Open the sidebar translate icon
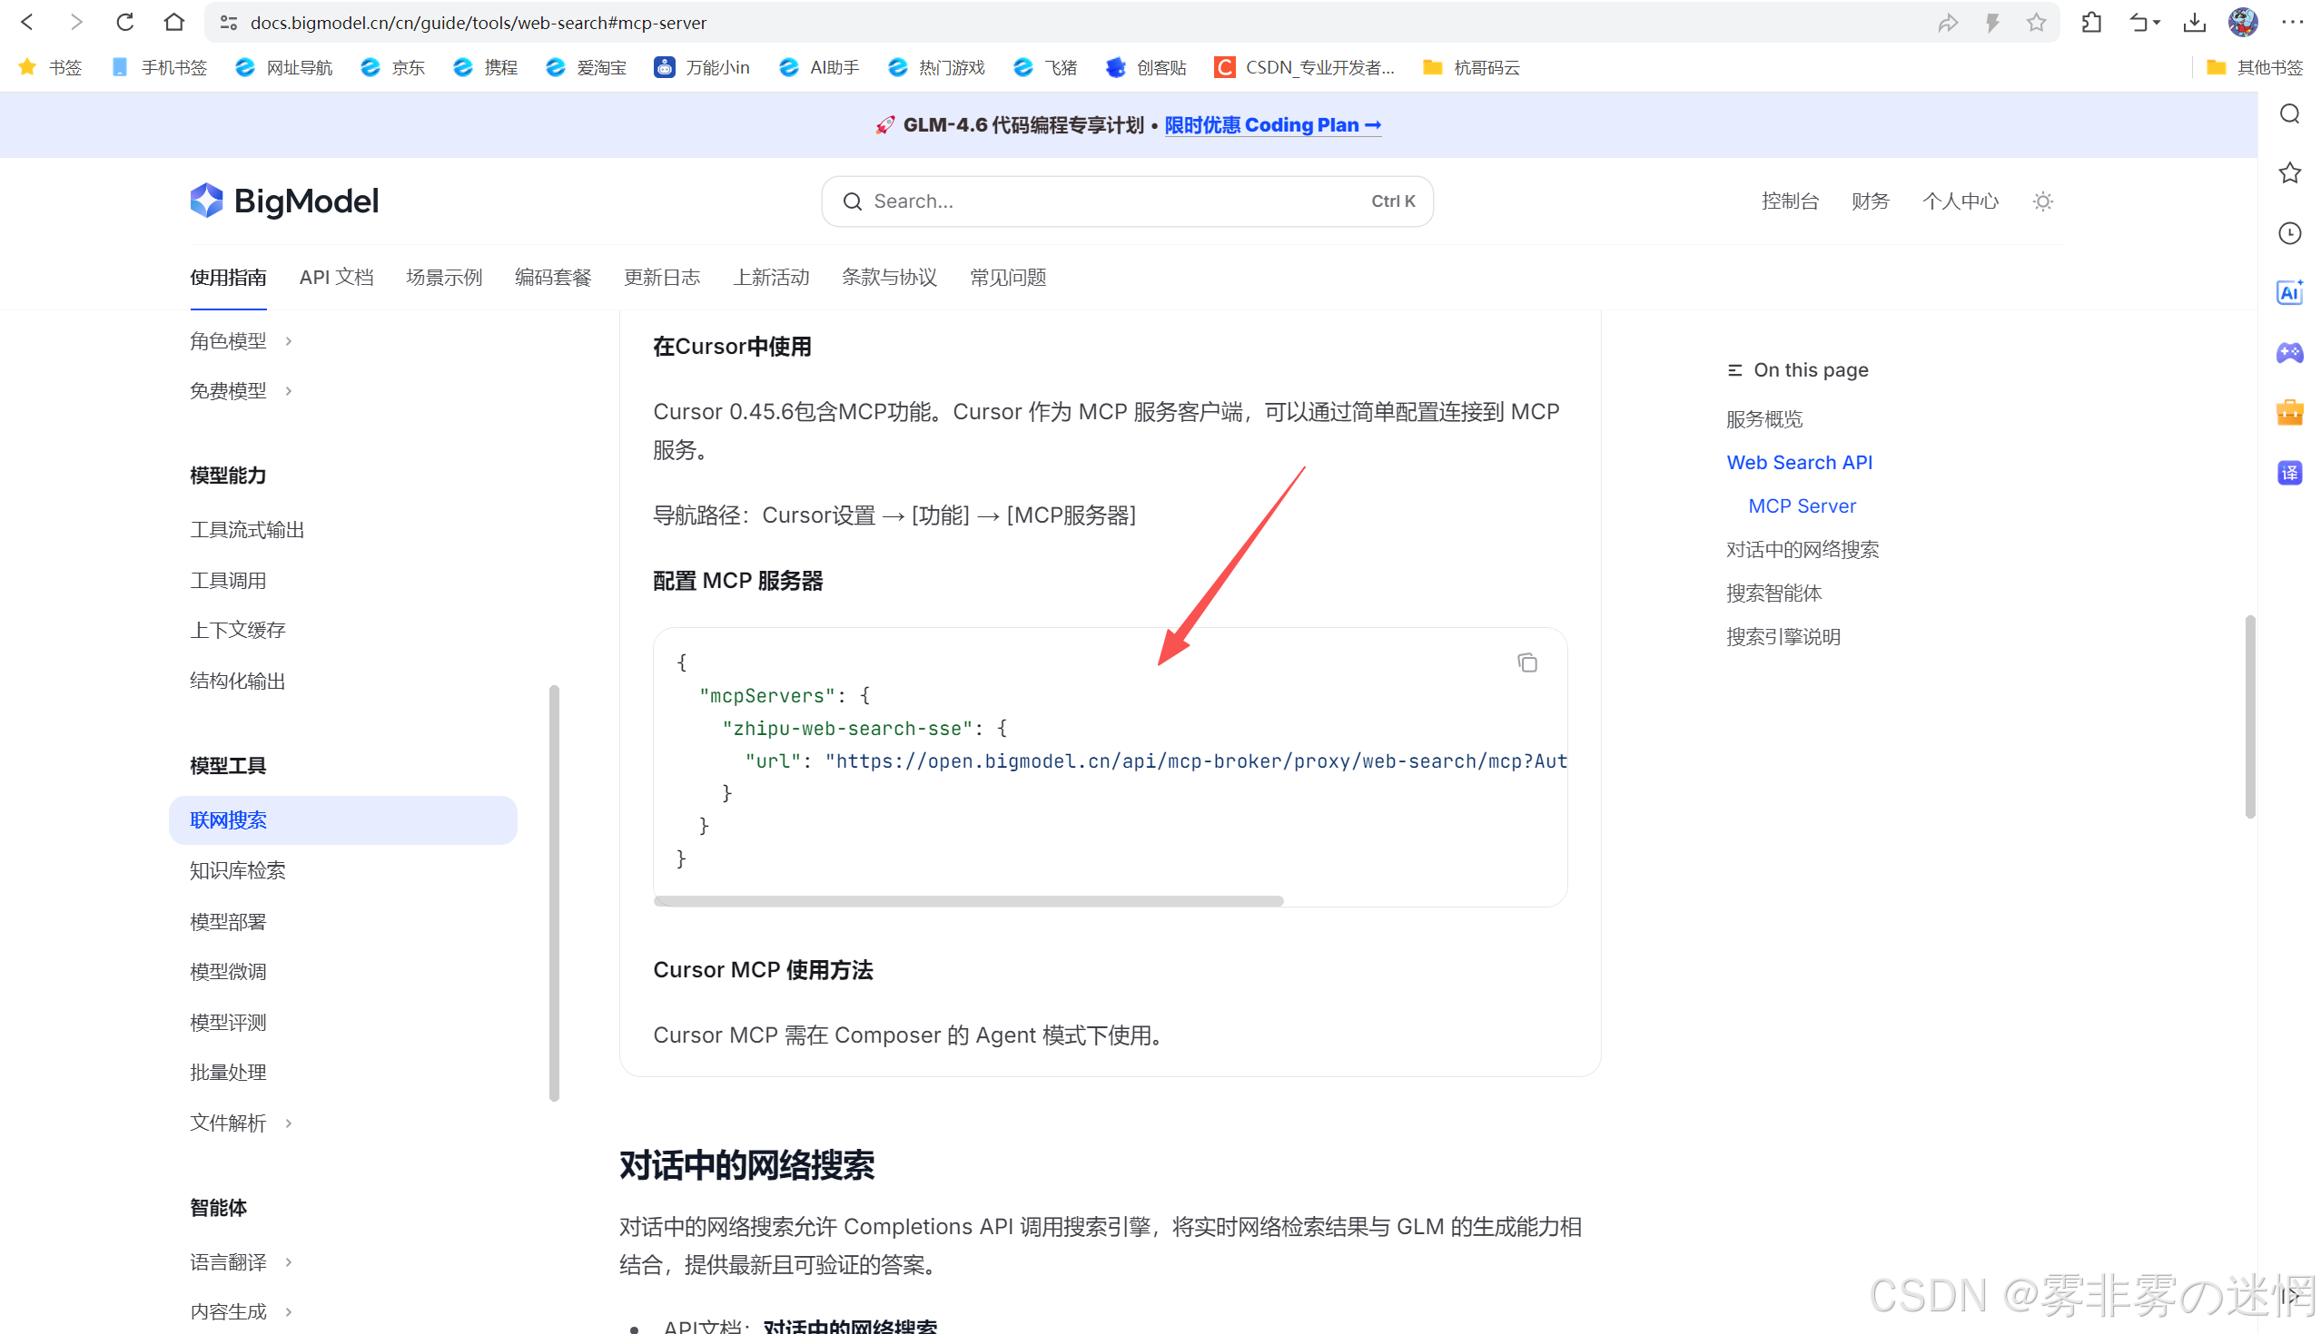Viewport: 2321px width, 1334px height. coord(2289,473)
